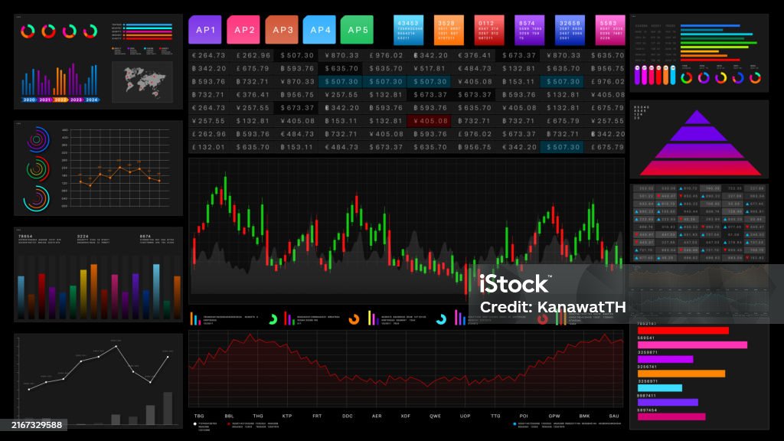The image size is (784, 441).
Task: Click the small cyan donut icon below candlestick chart
Action: 441,319
